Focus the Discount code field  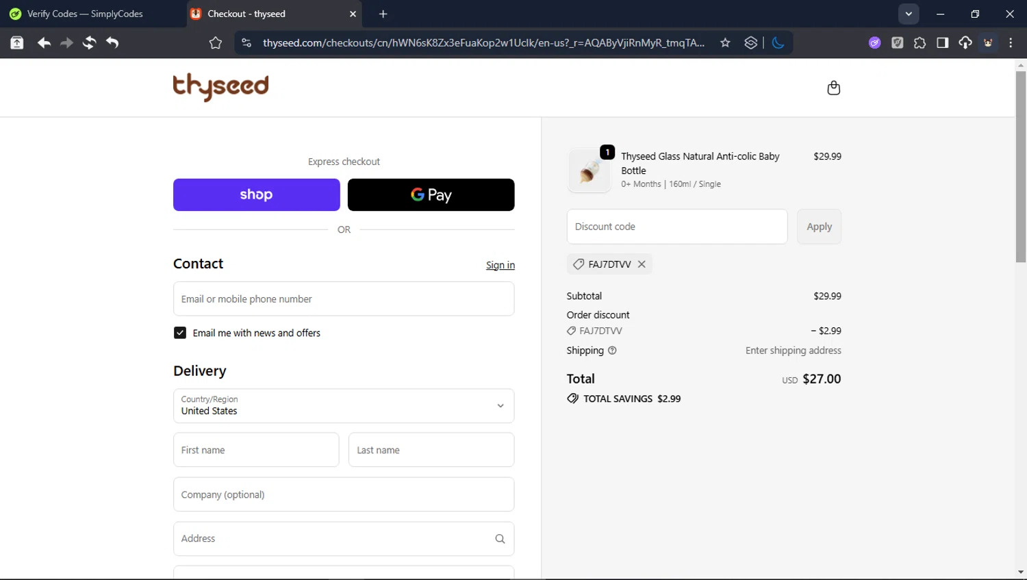point(677,227)
